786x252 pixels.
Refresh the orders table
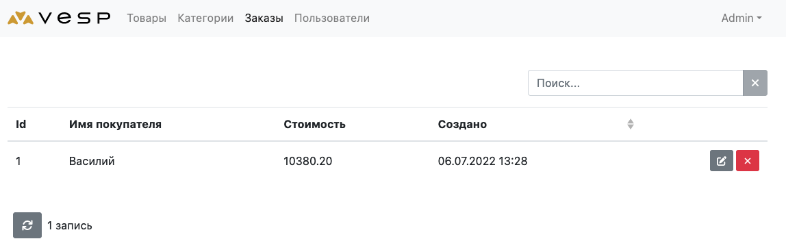tap(27, 225)
